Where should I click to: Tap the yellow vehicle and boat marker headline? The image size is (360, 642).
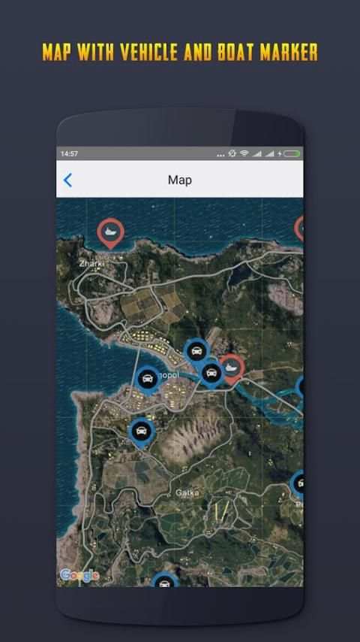tap(180, 53)
